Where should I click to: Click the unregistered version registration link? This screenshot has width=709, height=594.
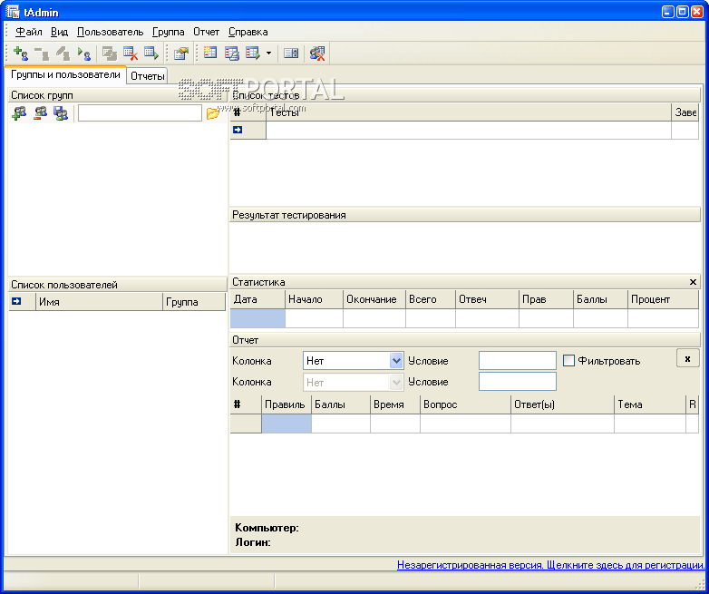[x=550, y=565]
